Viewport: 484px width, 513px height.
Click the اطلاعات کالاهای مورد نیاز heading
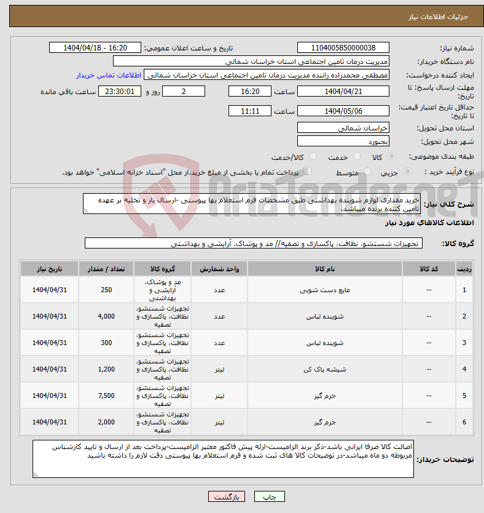(429, 223)
